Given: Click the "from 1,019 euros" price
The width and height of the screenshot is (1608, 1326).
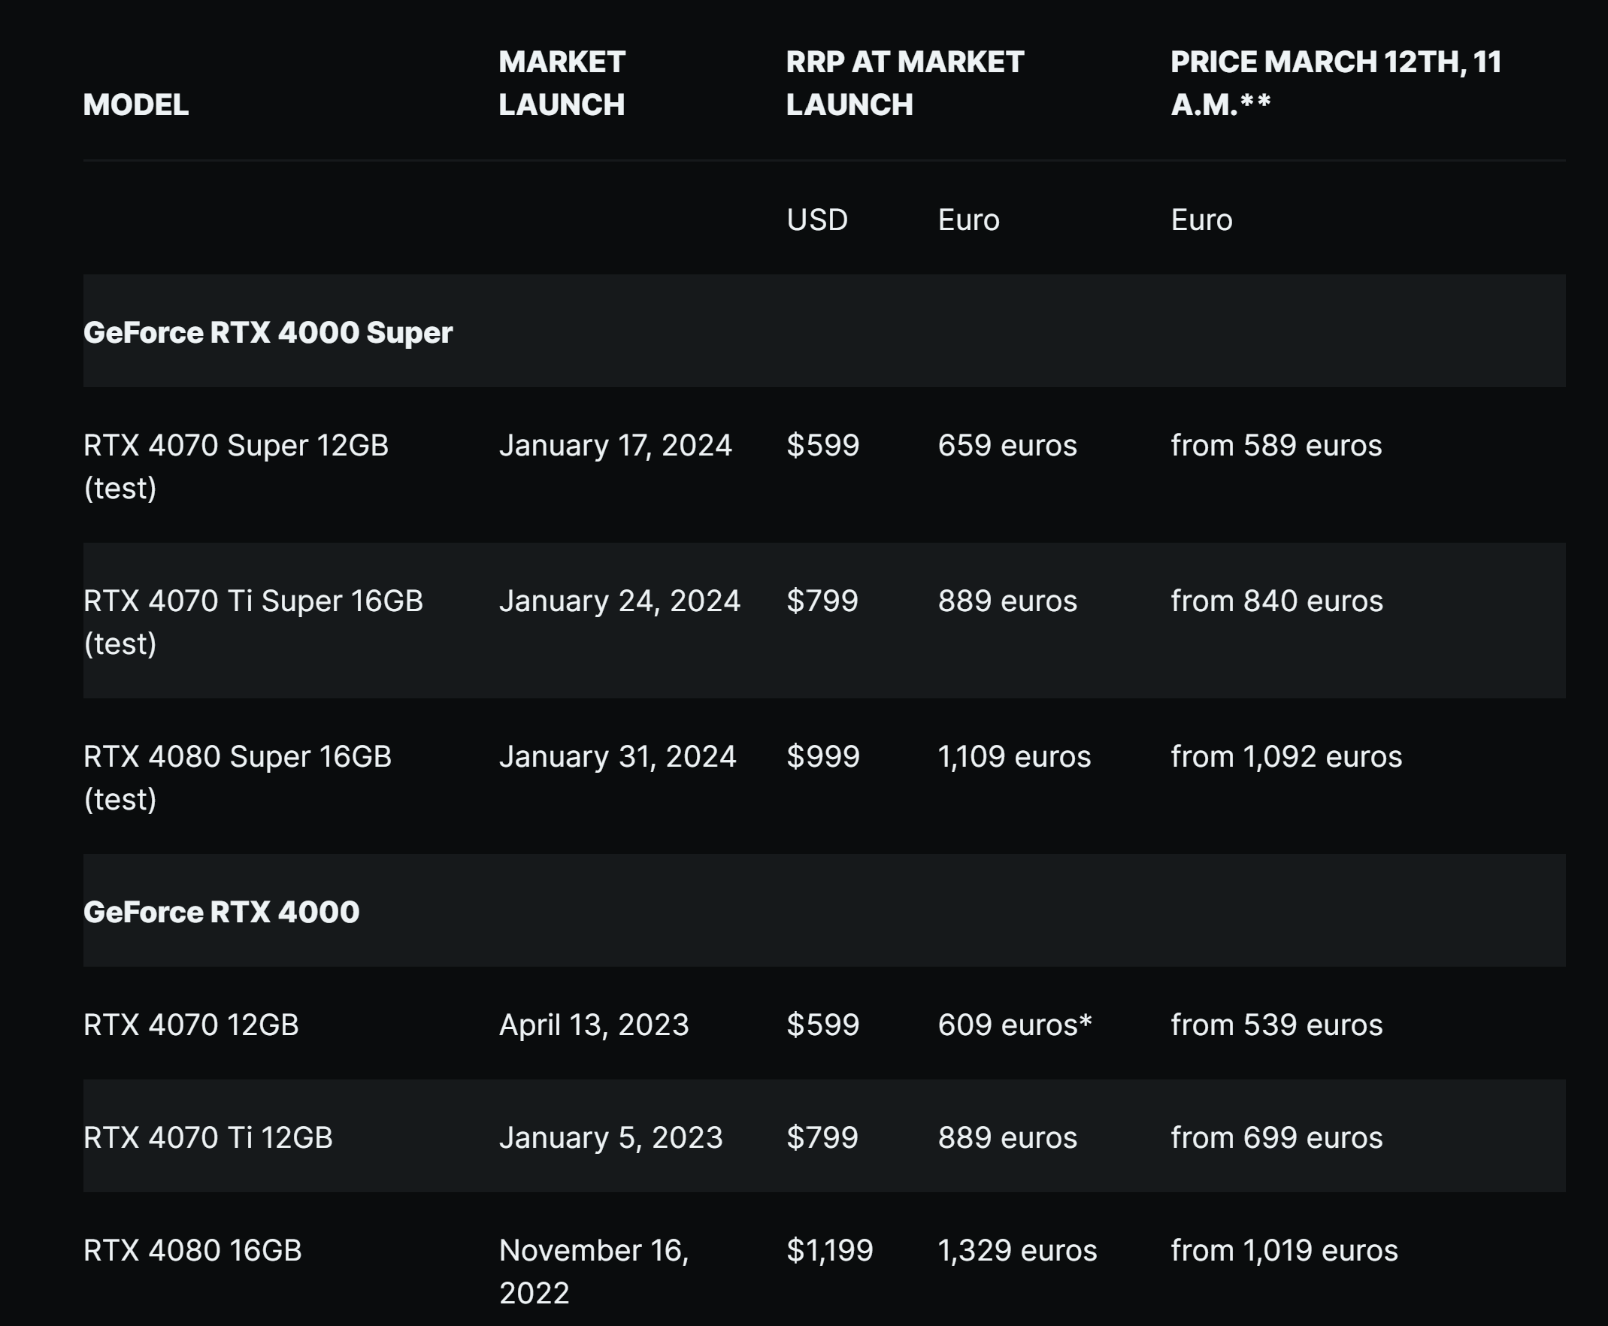Looking at the screenshot, I should [1284, 1250].
